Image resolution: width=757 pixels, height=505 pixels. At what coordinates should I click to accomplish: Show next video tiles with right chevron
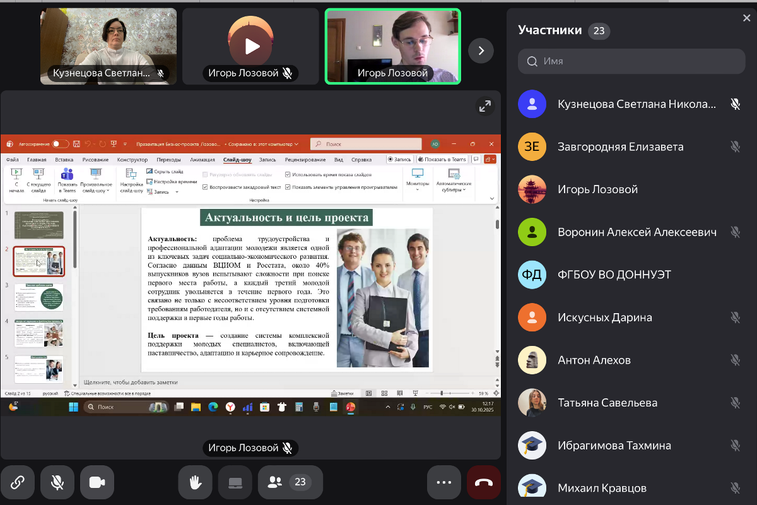[x=481, y=50]
